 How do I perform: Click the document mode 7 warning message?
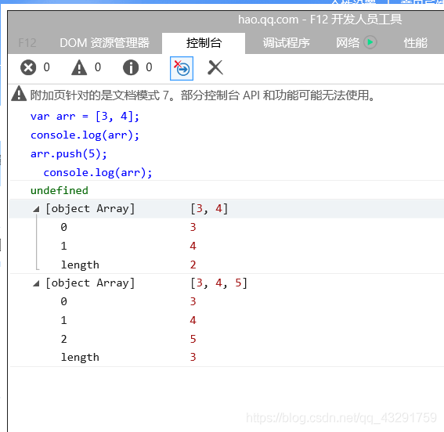click(x=203, y=95)
